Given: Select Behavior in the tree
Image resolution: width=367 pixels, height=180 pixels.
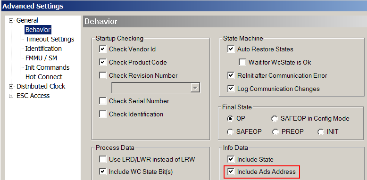Looking at the screenshot, I should [x=38, y=30].
